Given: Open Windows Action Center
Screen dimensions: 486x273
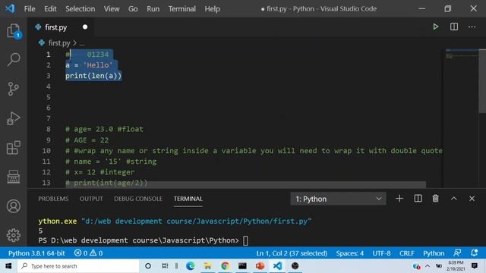Looking at the screenshot, I should 474,266.
